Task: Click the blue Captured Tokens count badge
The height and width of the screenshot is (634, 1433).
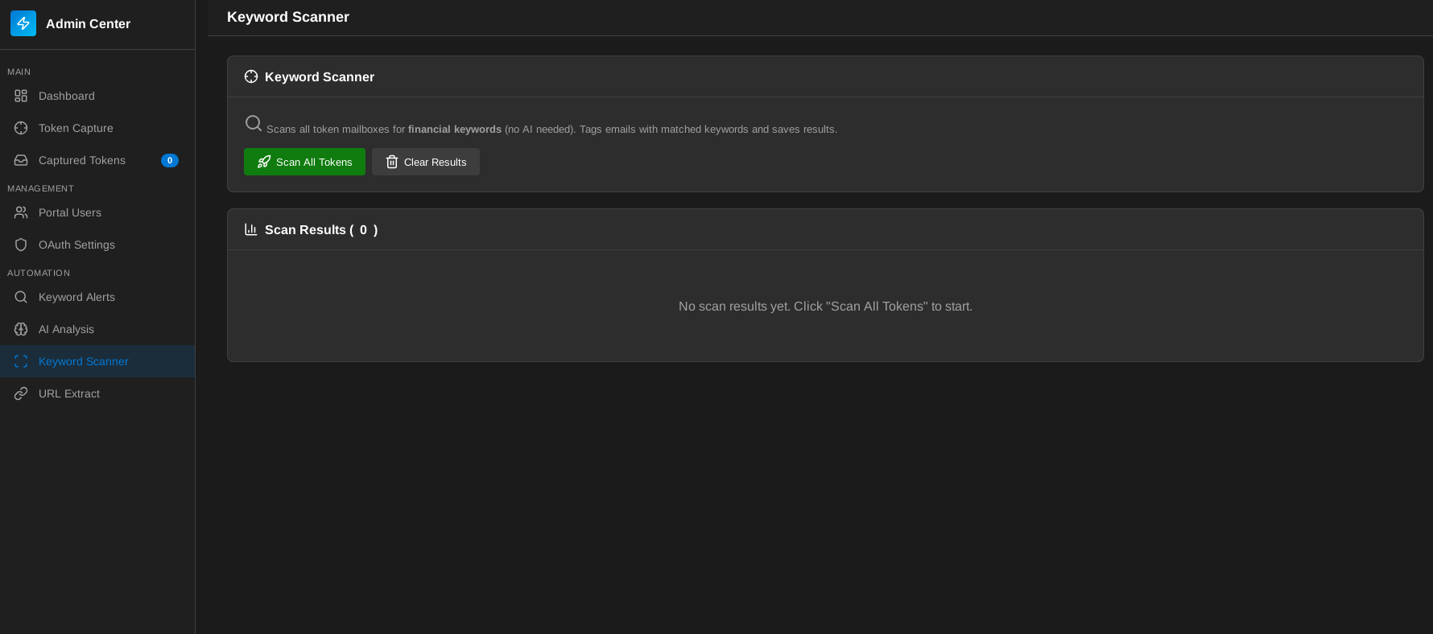Action: tap(169, 160)
